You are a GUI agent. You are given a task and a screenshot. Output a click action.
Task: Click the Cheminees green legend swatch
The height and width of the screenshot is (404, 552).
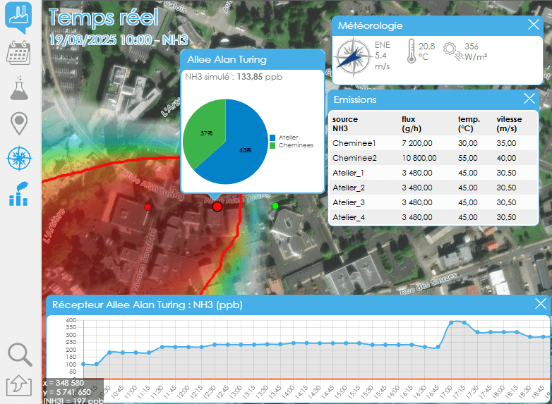click(x=272, y=145)
